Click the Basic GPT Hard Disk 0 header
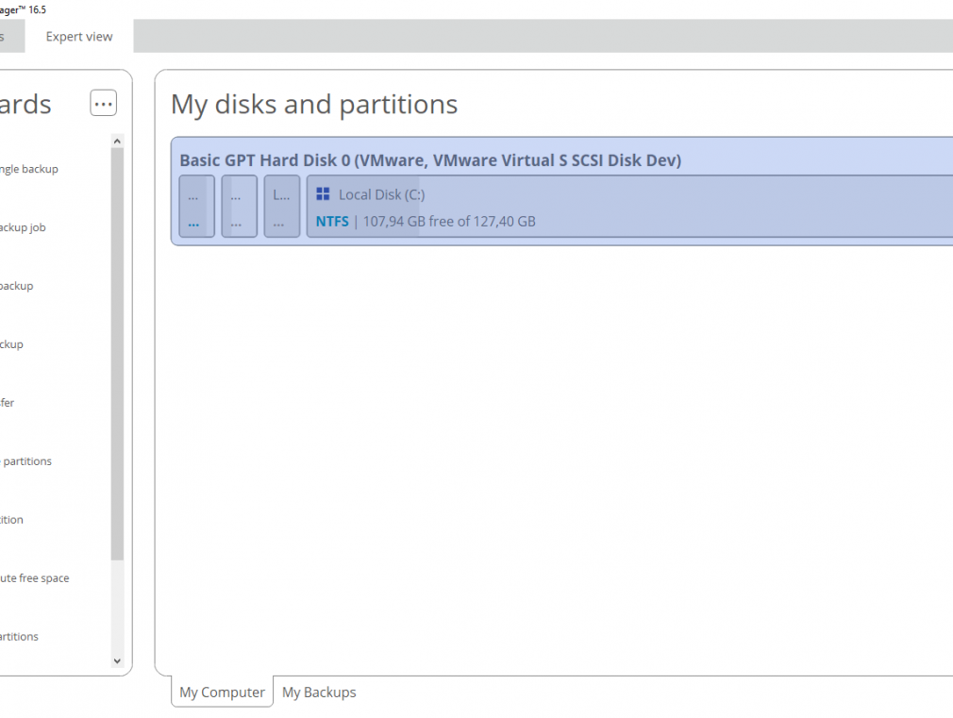The height and width of the screenshot is (718, 953). [430, 160]
